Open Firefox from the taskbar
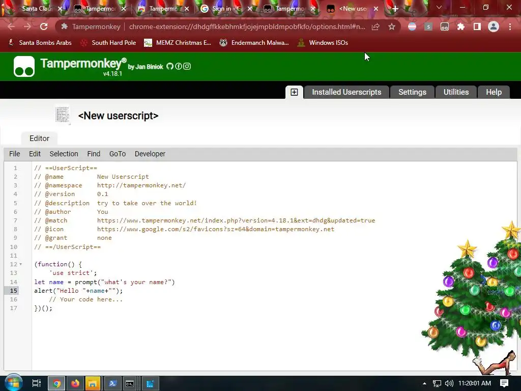 [x=75, y=383]
